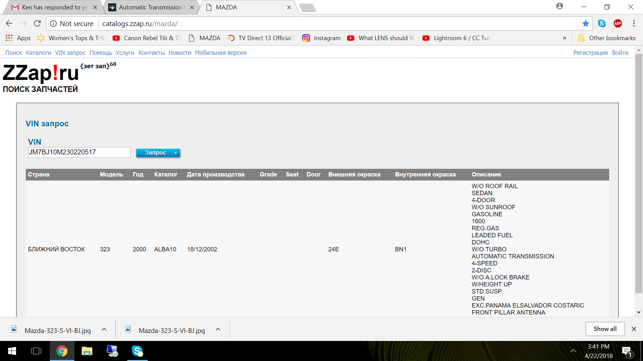Reload the current page
The image size is (643, 361).
tap(37, 23)
